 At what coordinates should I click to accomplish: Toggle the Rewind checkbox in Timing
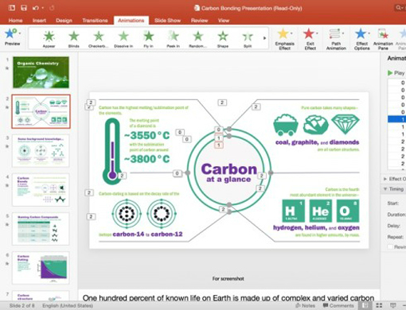(x=390, y=247)
